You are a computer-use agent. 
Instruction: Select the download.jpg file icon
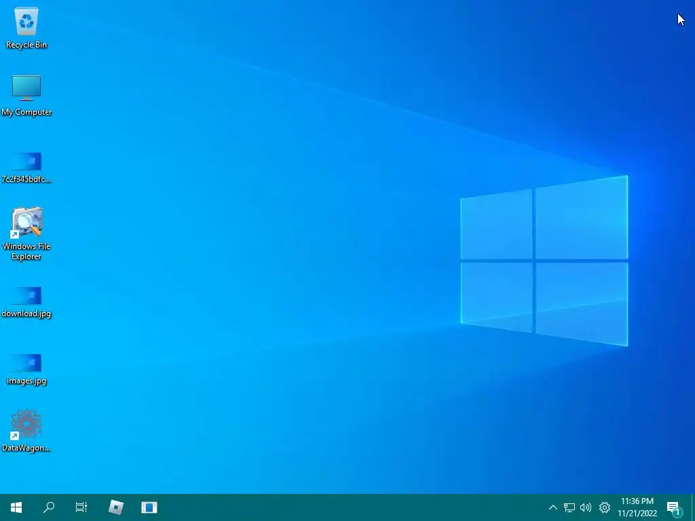(x=26, y=302)
